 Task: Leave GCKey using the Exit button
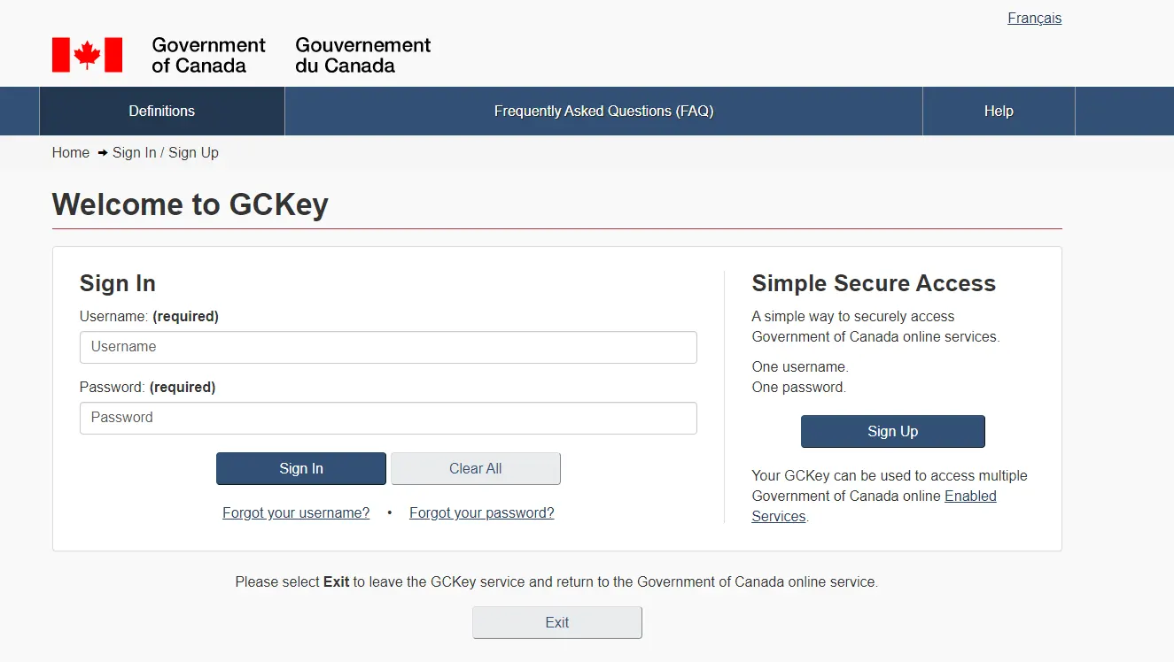[557, 623]
